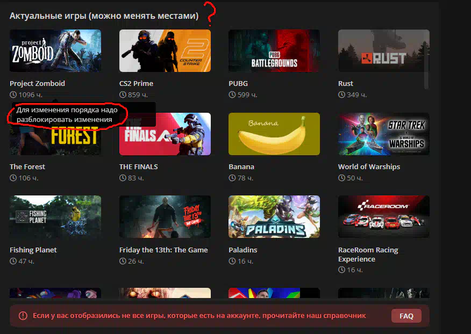
Task: Open the Rust game thumbnail
Action: pyautogui.click(x=383, y=50)
